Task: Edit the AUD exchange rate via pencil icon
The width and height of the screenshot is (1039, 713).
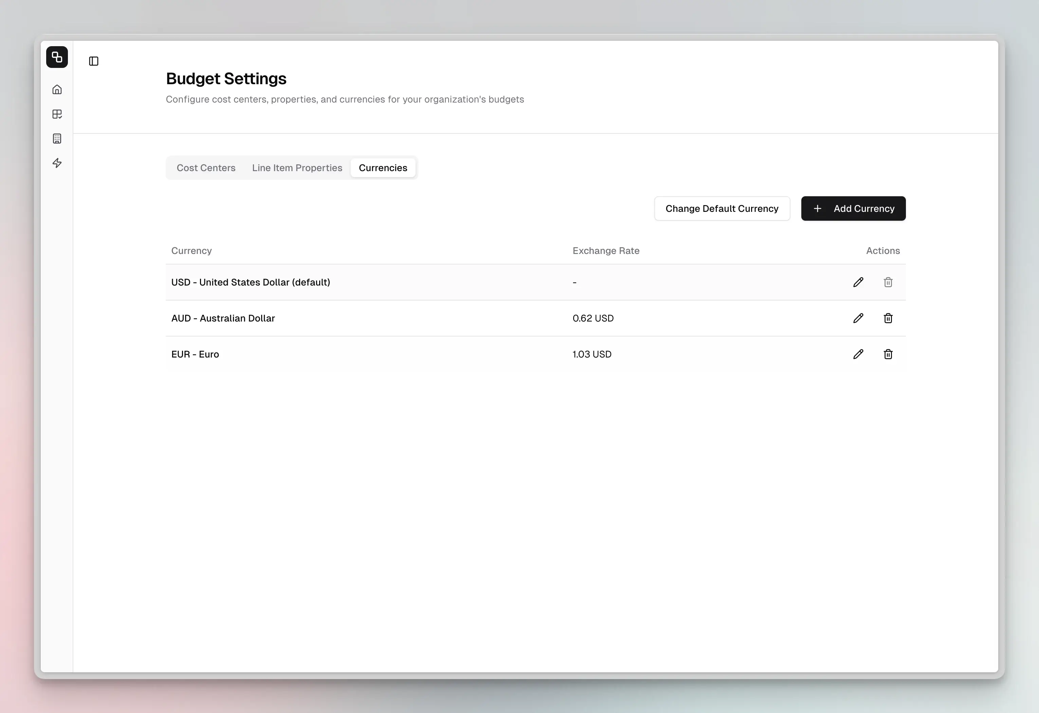Action: [858, 318]
